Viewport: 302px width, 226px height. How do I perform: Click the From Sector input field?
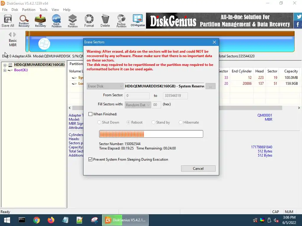(x=137, y=96)
